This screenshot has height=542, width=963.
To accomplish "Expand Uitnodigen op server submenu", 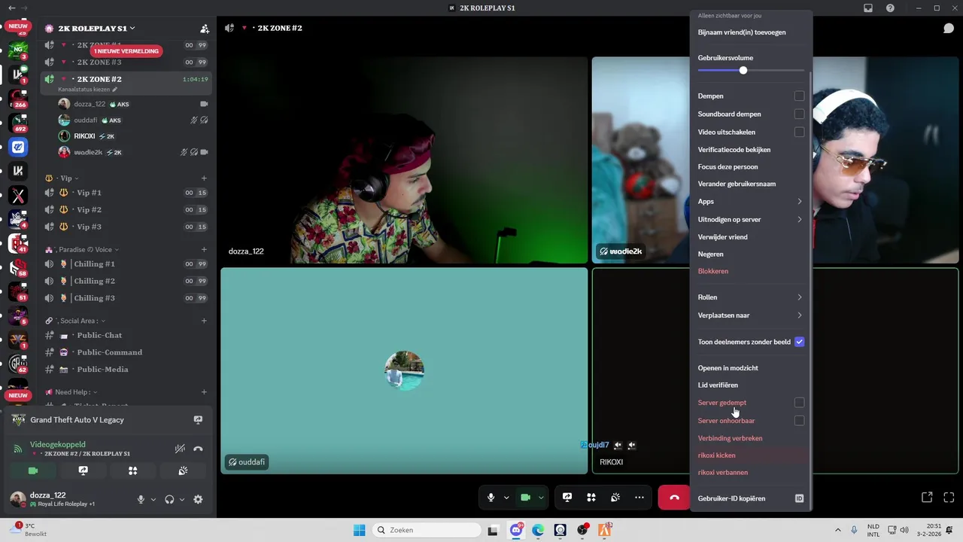I will coord(750,220).
